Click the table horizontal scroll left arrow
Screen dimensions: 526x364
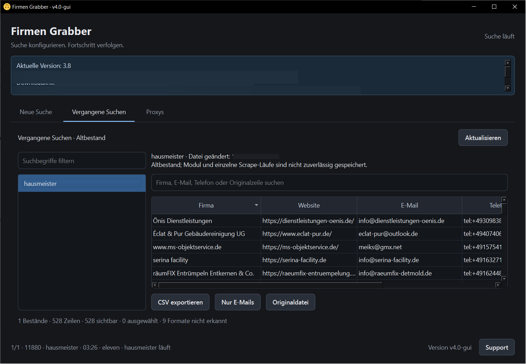point(155,285)
